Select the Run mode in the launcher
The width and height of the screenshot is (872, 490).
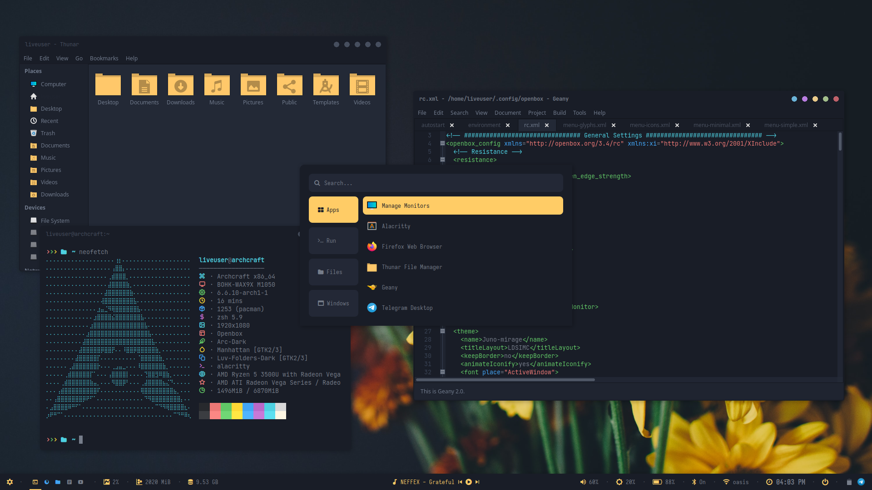[x=333, y=241]
